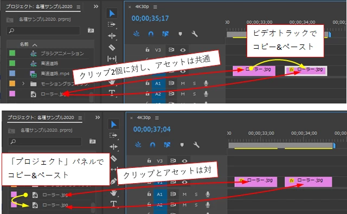Viewport: 347px width, 214px height.
Task: Choose Track Select Forward tool in top screenshot
Action: 112,24
